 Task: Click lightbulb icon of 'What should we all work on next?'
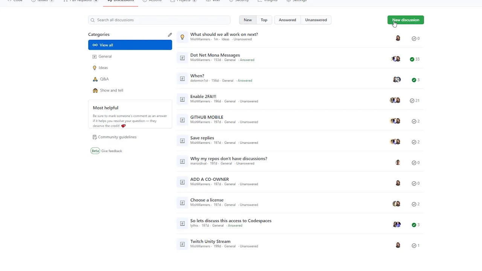click(182, 37)
